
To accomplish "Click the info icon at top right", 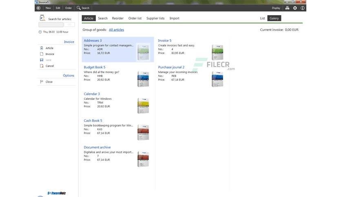I will coord(303,8).
